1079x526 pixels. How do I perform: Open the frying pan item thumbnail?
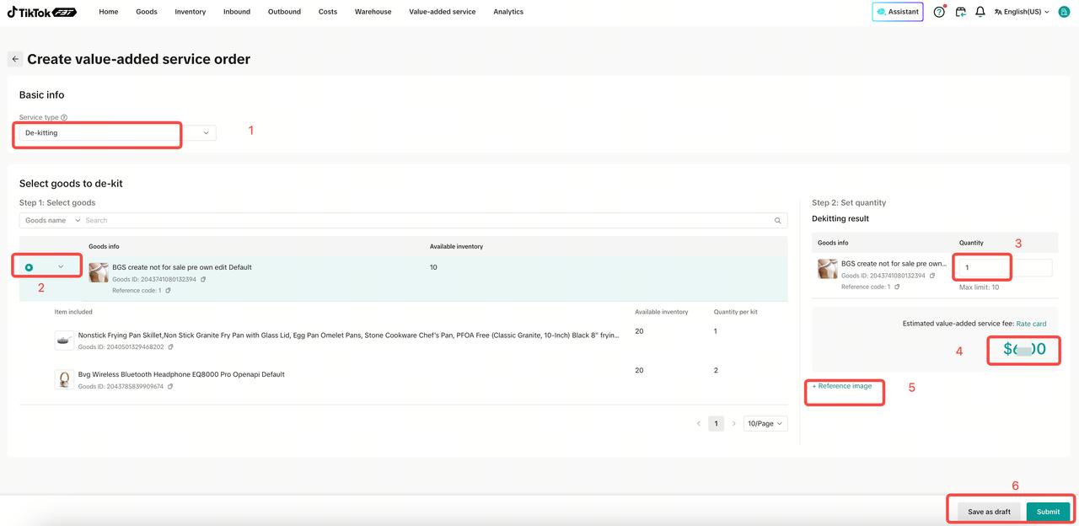[x=64, y=340]
